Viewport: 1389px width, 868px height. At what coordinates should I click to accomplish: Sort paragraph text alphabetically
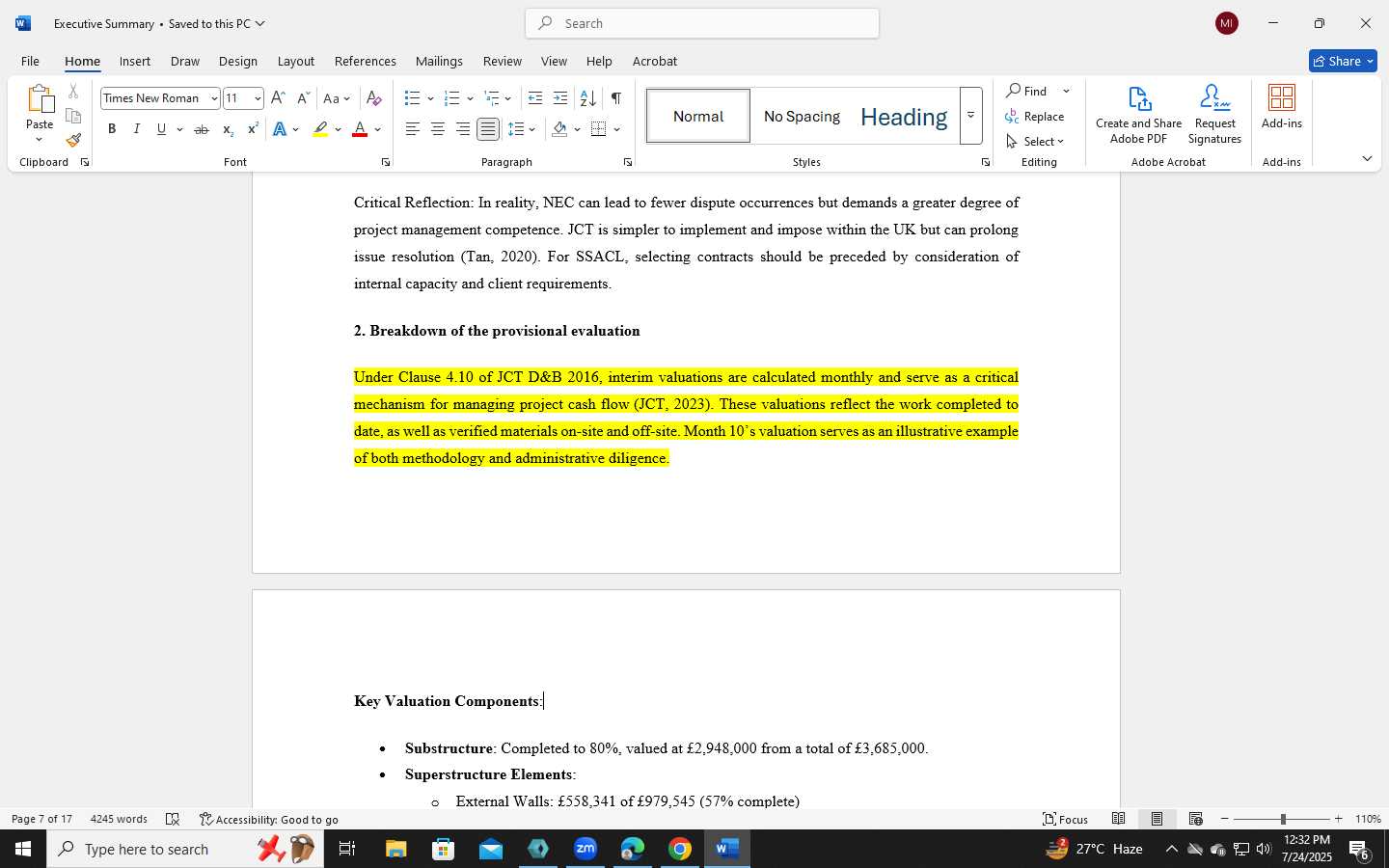(587, 98)
